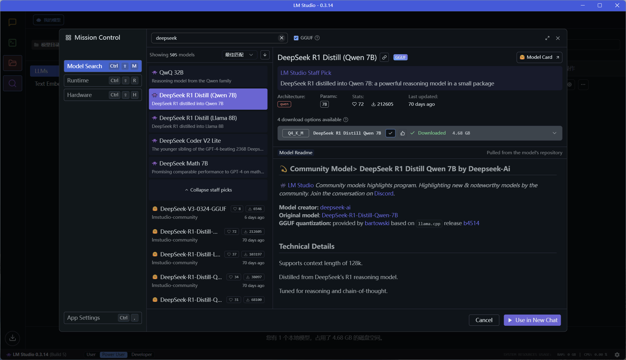Click the sort direction arrow button
The image size is (626, 360).
click(x=265, y=55)
